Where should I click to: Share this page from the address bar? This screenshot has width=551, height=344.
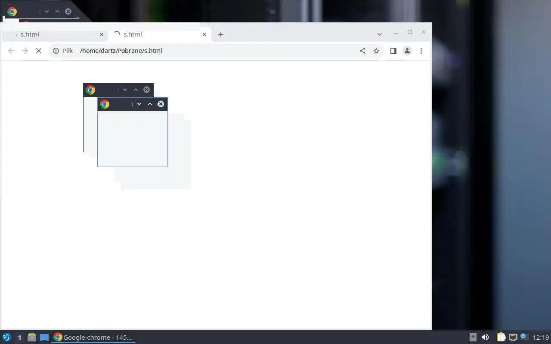(x=362, y=51)
